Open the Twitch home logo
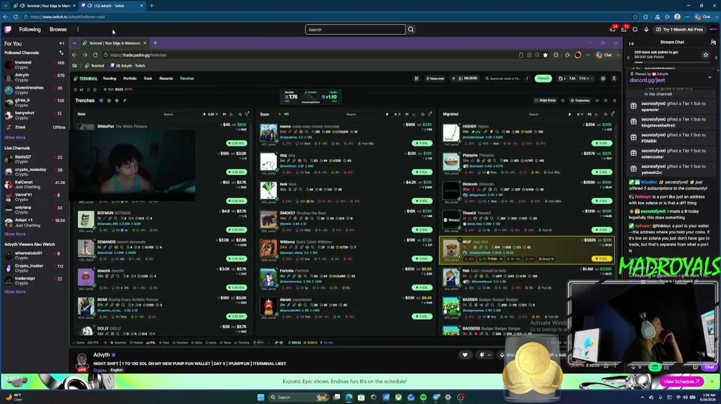Screen dimensions: 721x404 (8, 29)
